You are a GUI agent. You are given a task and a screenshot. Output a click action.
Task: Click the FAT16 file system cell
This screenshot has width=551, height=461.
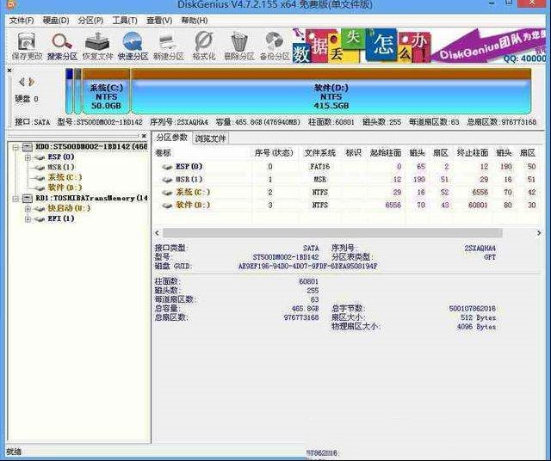[319, 167]
